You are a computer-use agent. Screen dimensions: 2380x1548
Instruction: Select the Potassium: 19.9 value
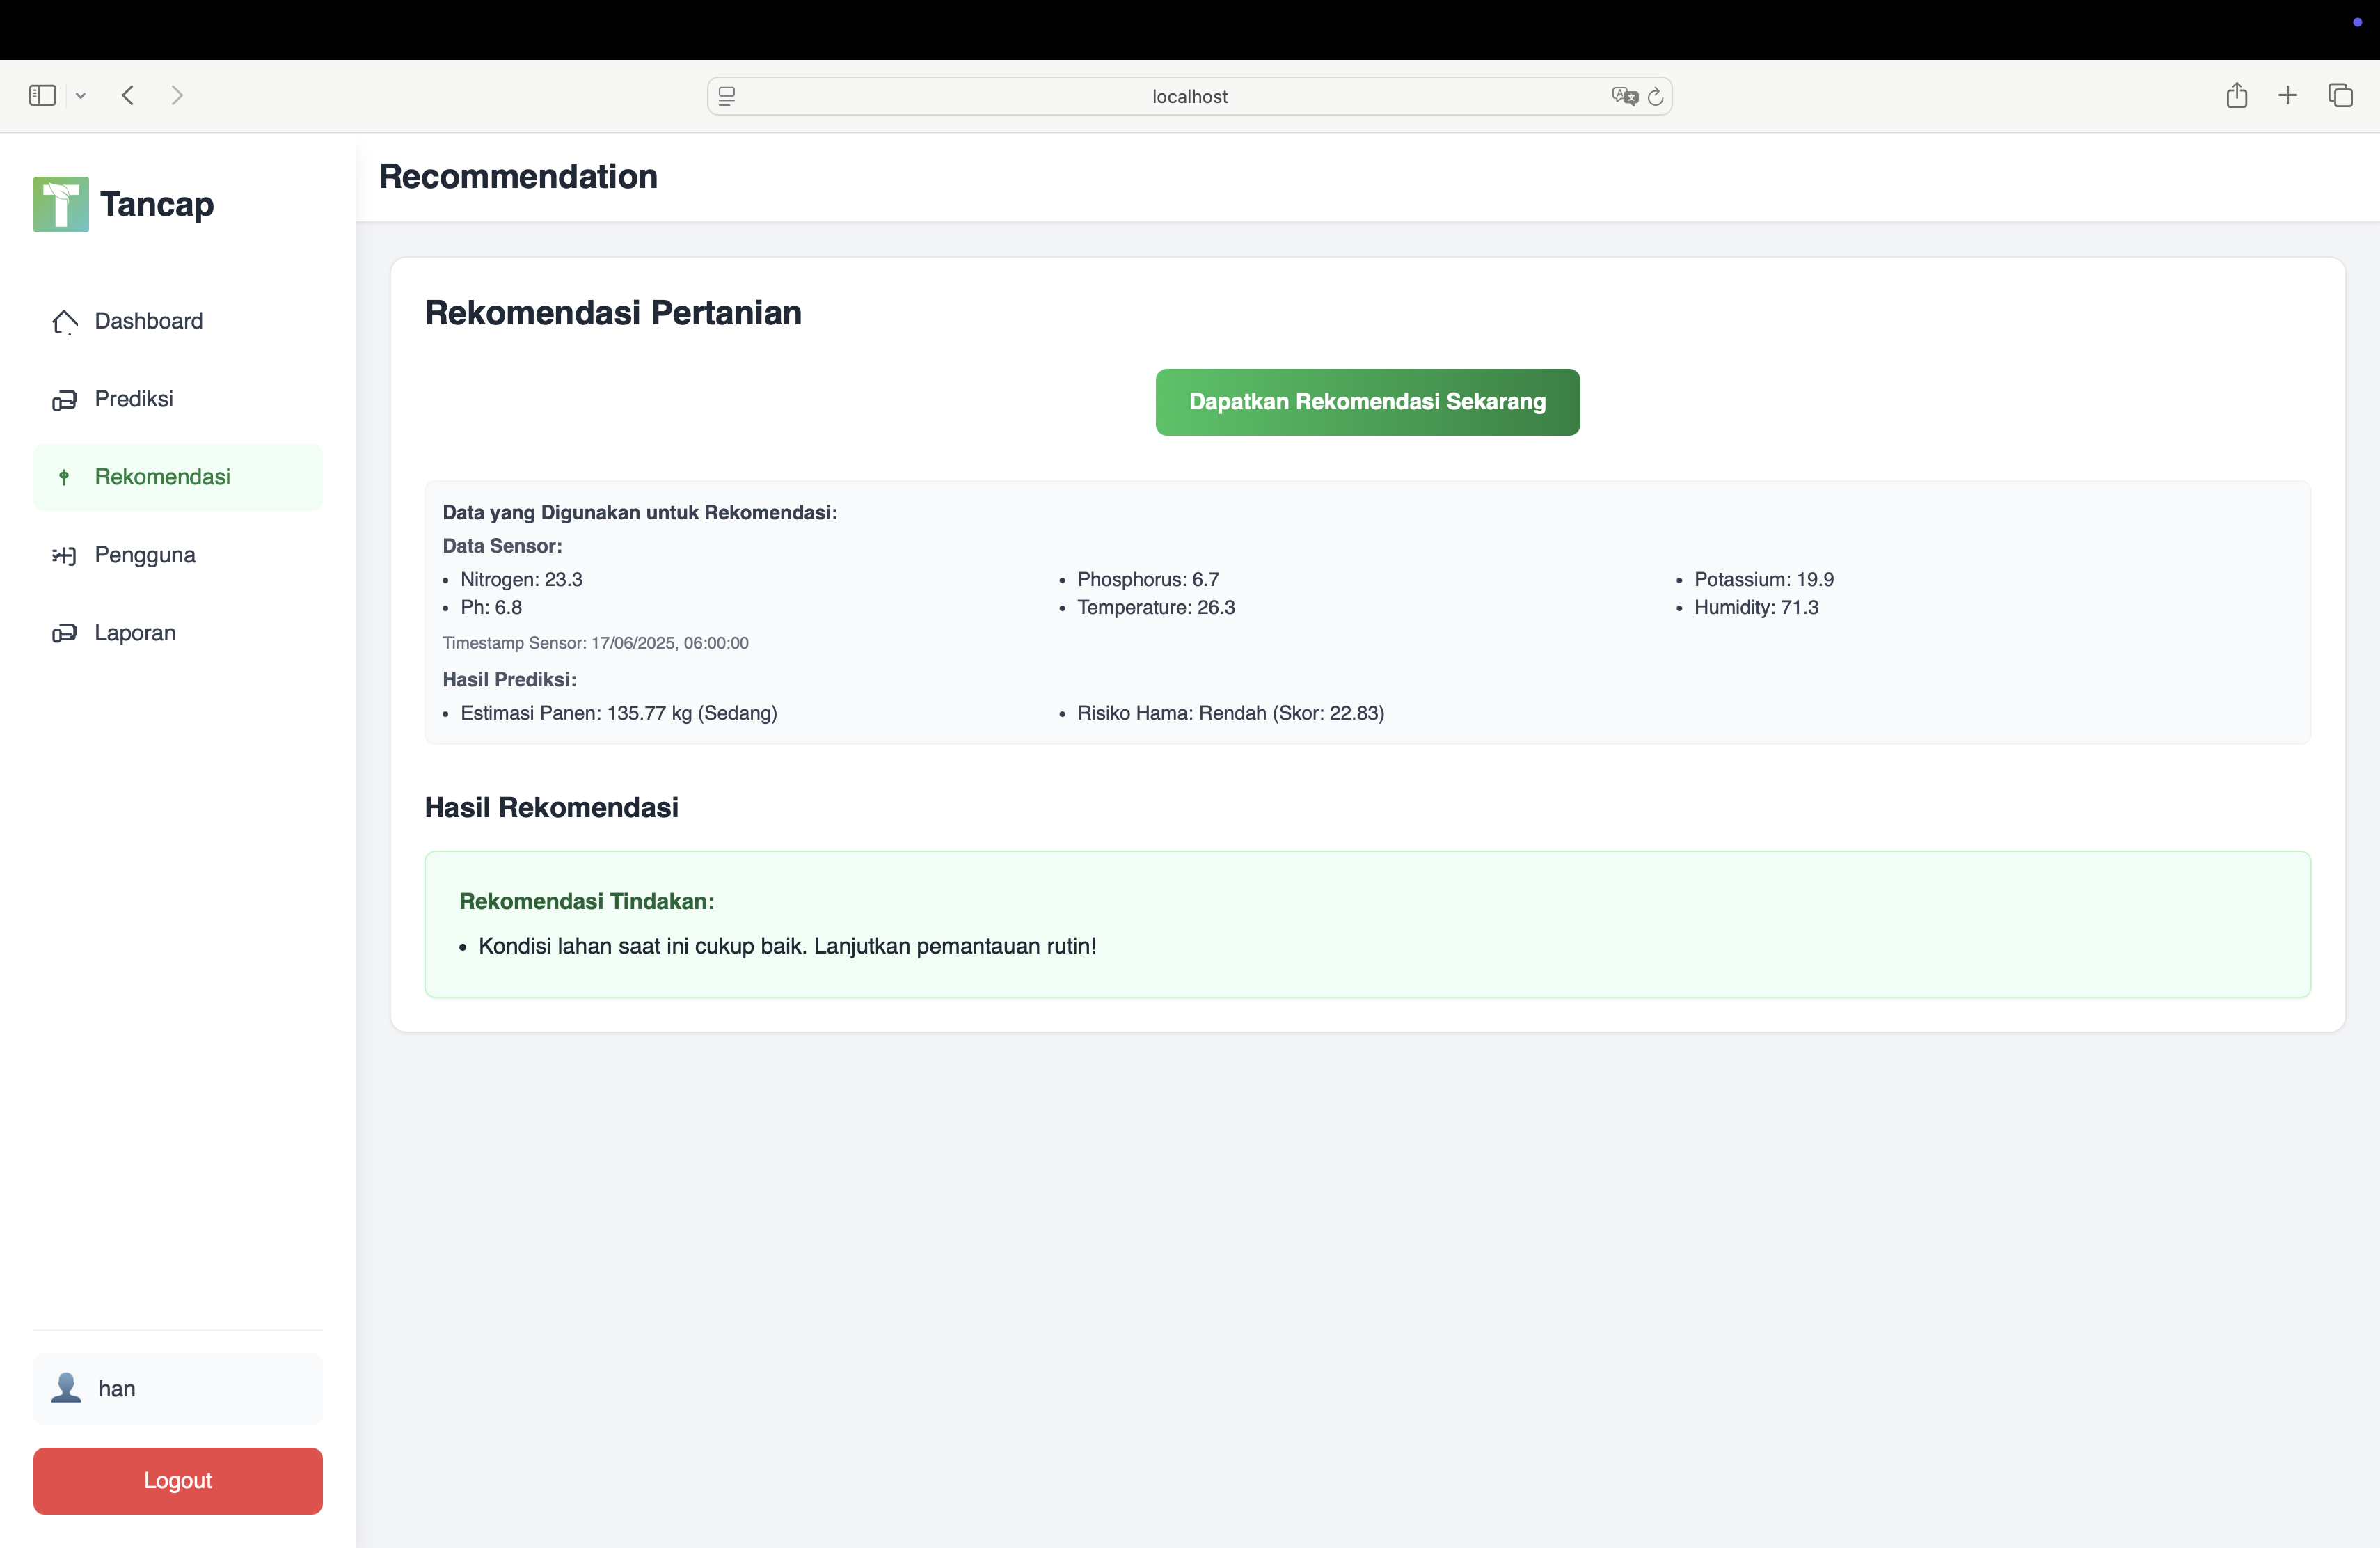[x=1764, y=579]
